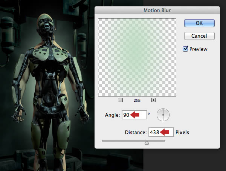The height and width of the screenshot is (171, 226).
Task: Toggle the Preview checkbox
Action: (185, 49)
